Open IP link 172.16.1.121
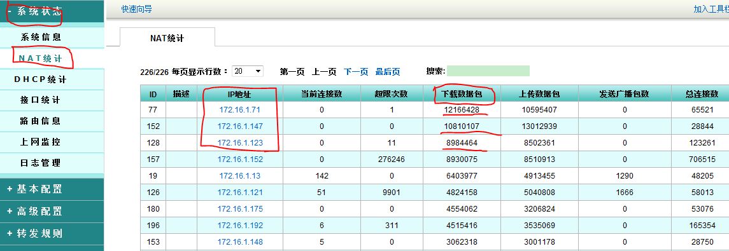 pos(240,193)
